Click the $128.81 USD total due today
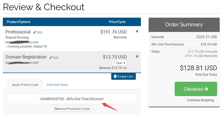 [x=198, y=68]
